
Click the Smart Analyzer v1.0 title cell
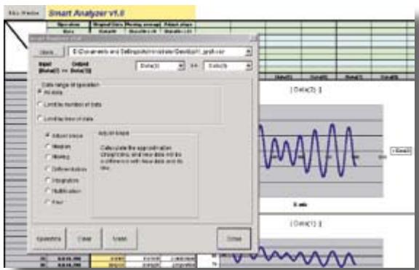[121, 13]
